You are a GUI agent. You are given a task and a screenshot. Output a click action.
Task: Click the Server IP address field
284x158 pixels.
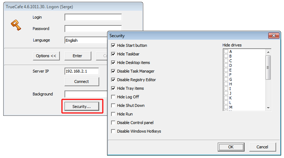(x=81, y=71)
